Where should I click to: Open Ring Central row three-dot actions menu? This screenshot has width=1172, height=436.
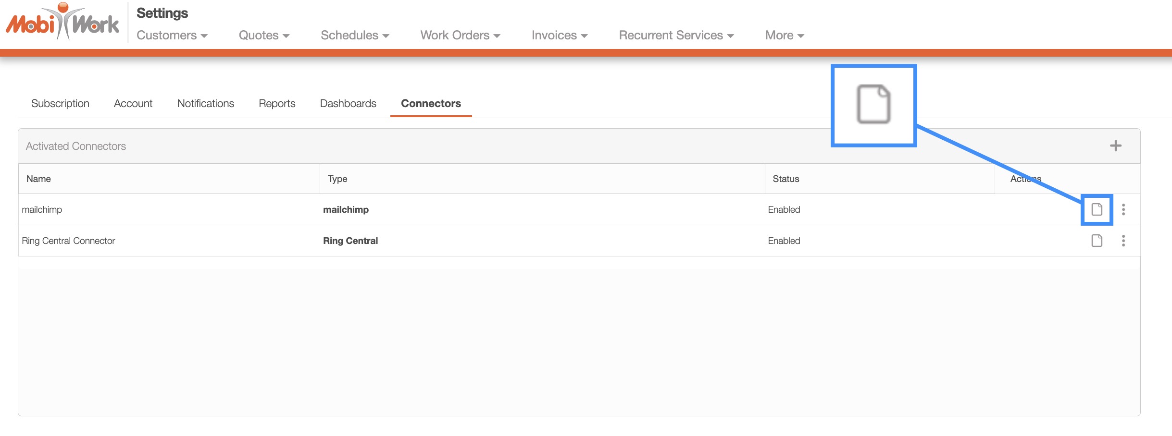click(1123, 241)
